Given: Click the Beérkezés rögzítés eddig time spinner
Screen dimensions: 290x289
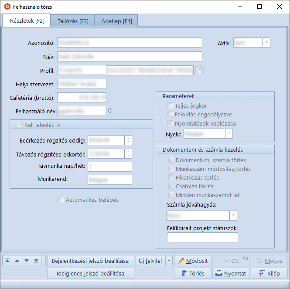Looking at the screenshot, I should tap(128, 140).
